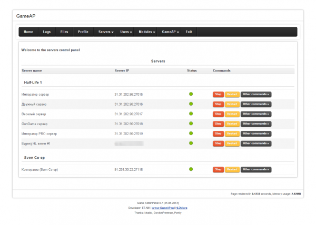
Task: Click the Half-Life 1 group heading
Action: [x=33, y=83]
